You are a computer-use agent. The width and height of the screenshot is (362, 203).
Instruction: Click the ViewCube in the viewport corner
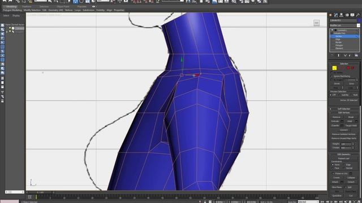(x=317, y=23)
